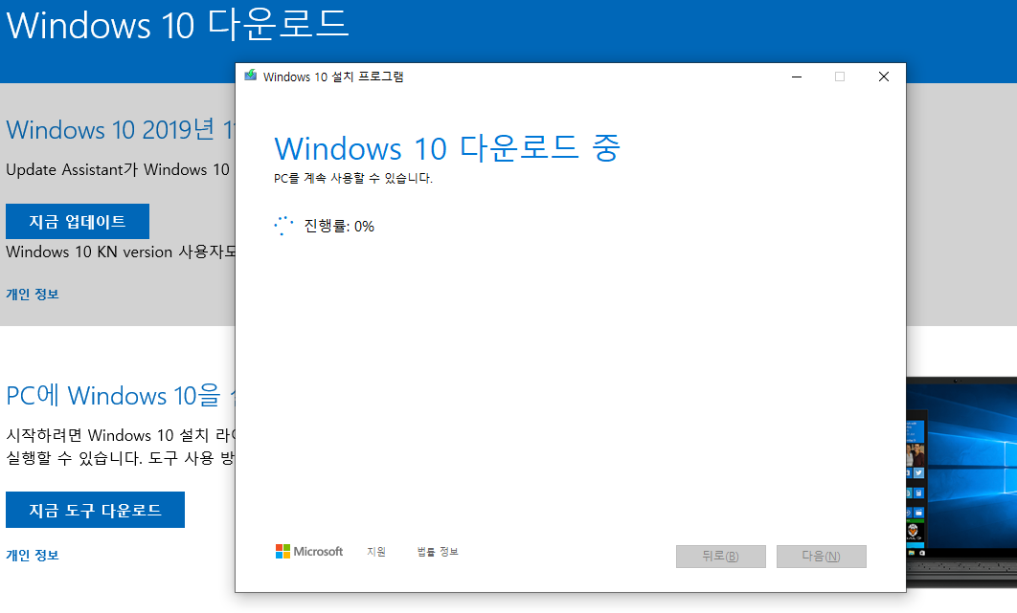Click 지금 업데이트 button on web page
1017x613 pixels.
[x=78, y=222]
